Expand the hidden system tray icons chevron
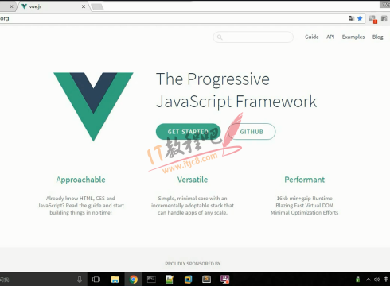 (369, 280)
